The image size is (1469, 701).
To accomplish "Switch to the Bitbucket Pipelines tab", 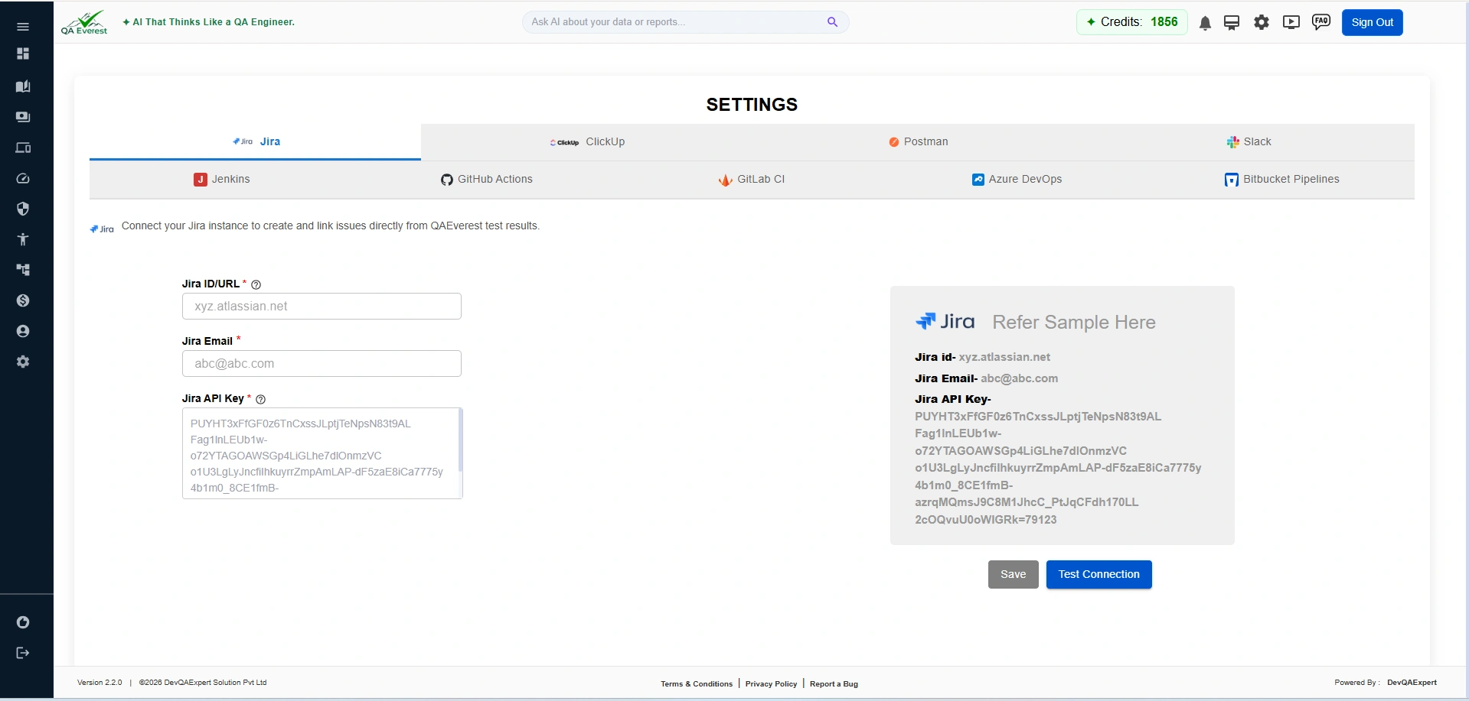I will [1281, 180].
